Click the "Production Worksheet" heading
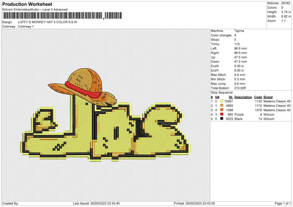The width and height of the screenshot is (293, 207). (27, 4)
